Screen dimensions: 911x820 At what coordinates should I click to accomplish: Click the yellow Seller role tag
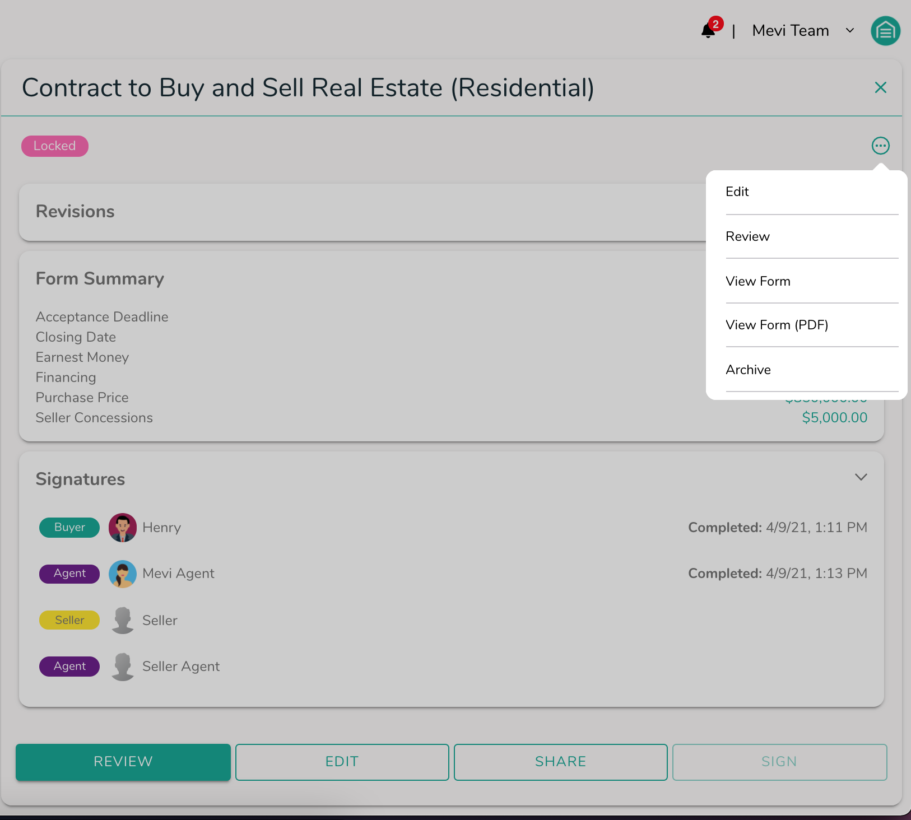click(69, 620)
